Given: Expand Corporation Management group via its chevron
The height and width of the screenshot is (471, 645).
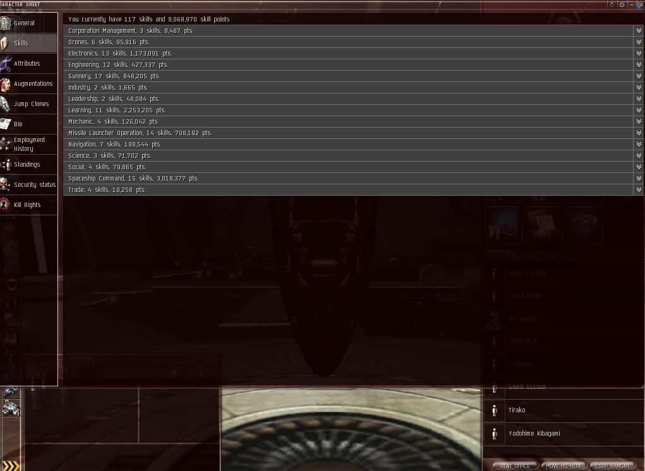Looking at the screenshot, I should pyautogui.click(x=639, y=30).
